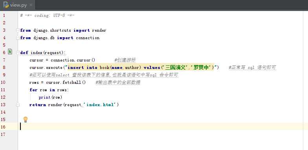Click line number 8 in the gutter
This screenshot has height=150, width=308.
pyautogui.click(x=4, y=67)
